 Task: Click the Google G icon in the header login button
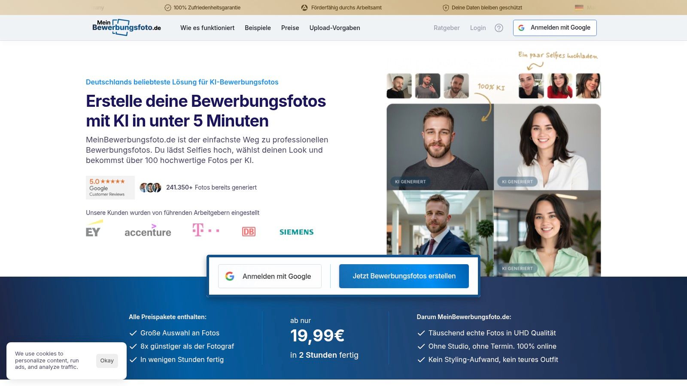[x=522, y=27]
